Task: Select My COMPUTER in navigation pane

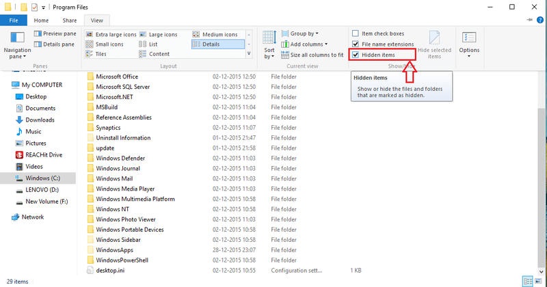Action: [37, 85]
